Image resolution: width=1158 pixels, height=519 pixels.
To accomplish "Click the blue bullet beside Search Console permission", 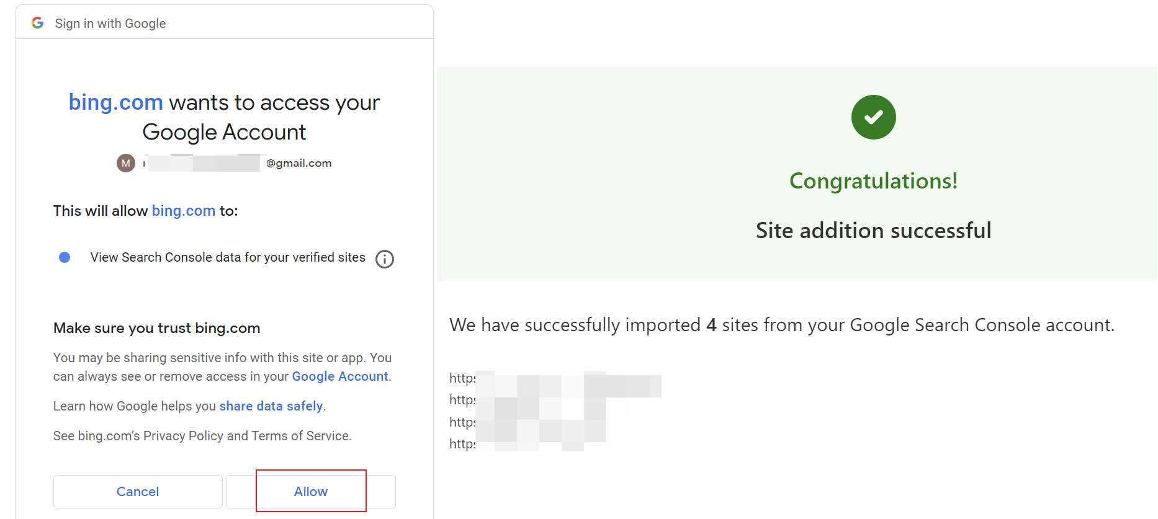I will [x=65, y=257].
